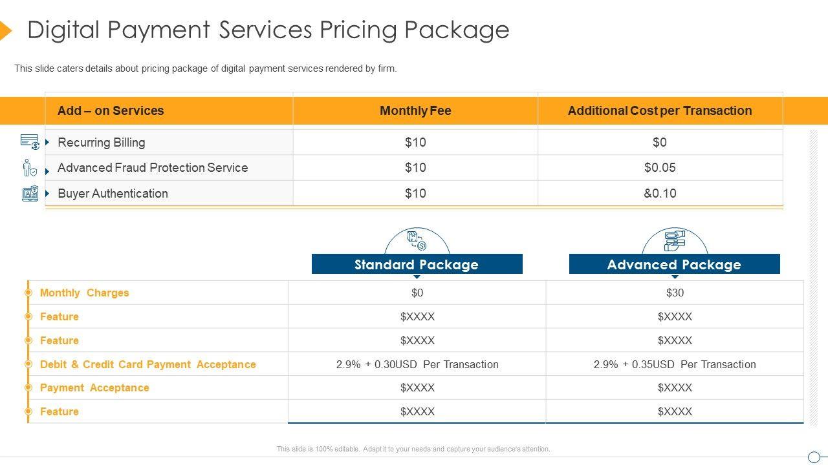Click the Monthly Fee column header
This screenshot has width=828, height=465.
coord(415,110)
